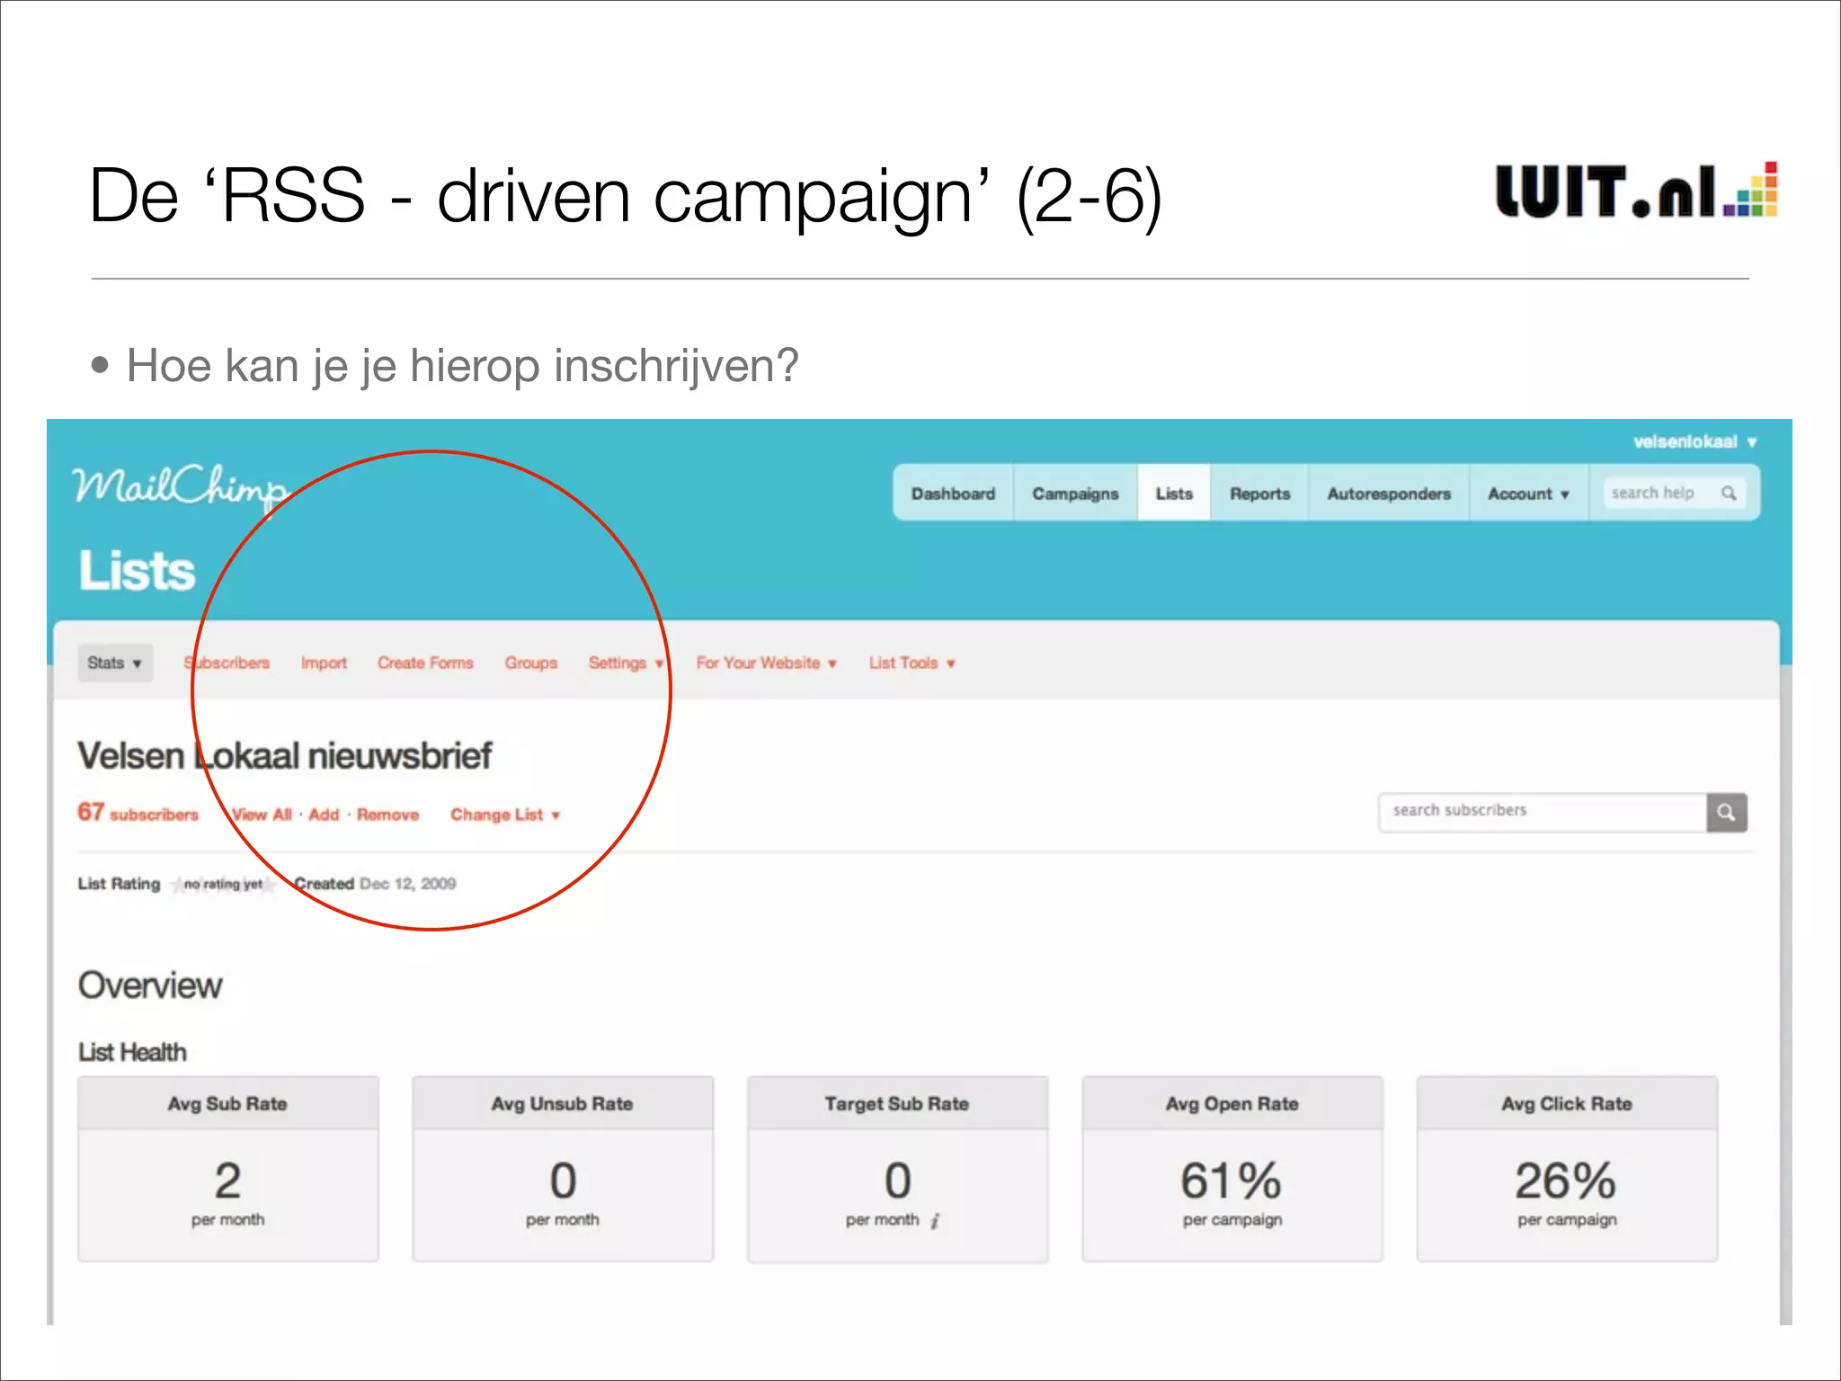Image resolution: width=1841 pixels, height=1381 pixels.
Task: Click the MailChimp logo
Action: (181, 489)
